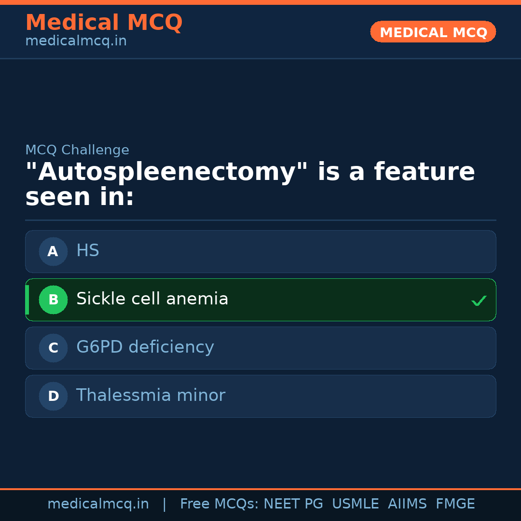
Task: Click the Free MCQs footer label
Action: click(219, 504)
